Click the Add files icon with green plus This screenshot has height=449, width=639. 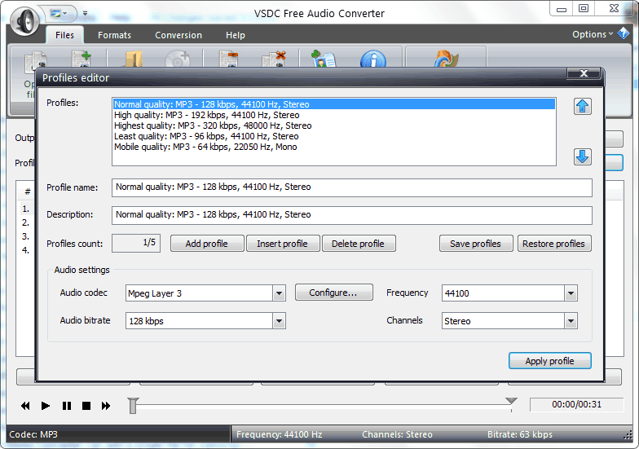tap(82, 59)
